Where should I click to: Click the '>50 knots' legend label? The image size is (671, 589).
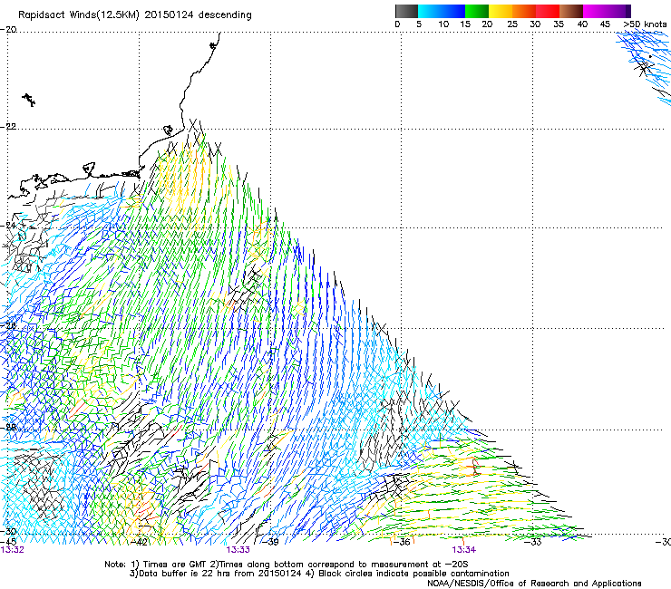point(645,24)
